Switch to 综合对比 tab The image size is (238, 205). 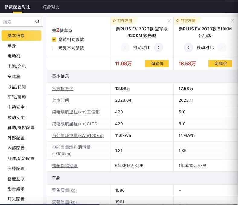point(51,7)
